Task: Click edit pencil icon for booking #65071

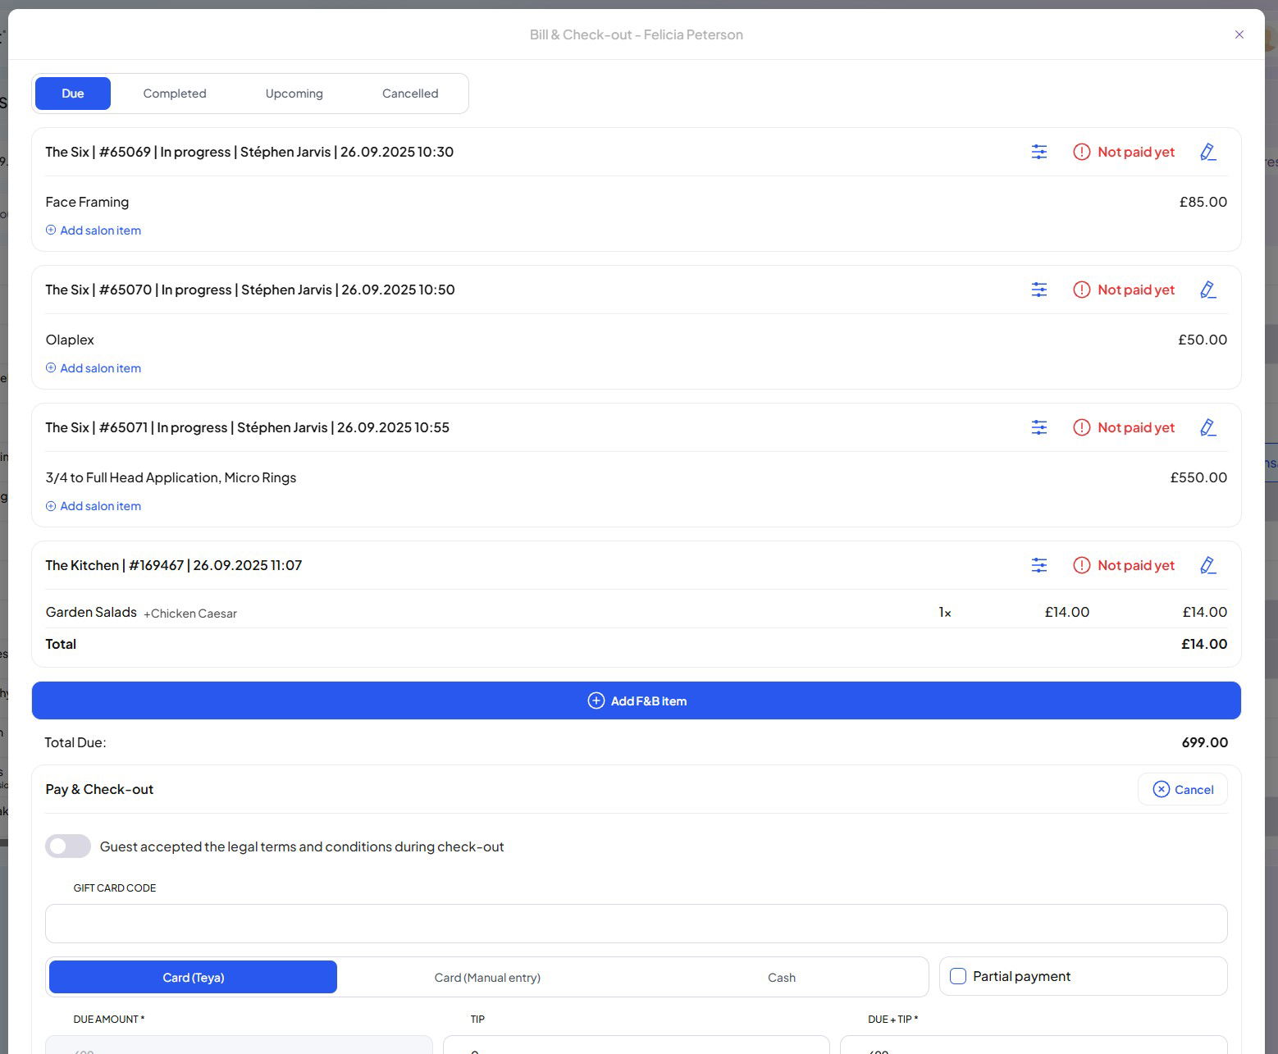Action: click(1207, 427)
